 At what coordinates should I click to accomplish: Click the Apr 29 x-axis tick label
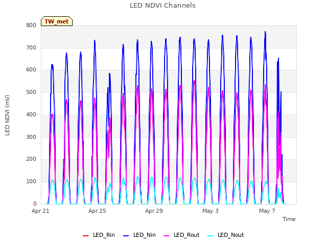click(154, 211)
